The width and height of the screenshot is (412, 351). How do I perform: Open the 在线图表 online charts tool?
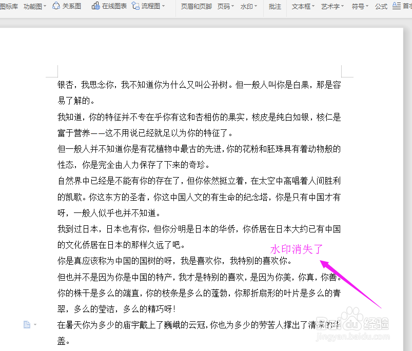(109, 7)
